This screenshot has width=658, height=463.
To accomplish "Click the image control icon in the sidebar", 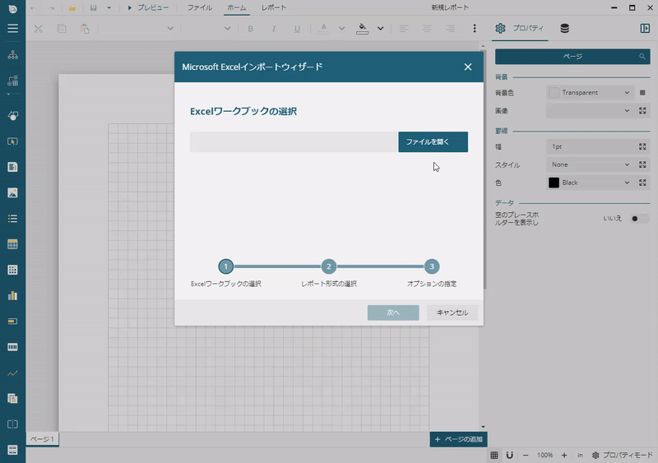I will coord(12,193).
